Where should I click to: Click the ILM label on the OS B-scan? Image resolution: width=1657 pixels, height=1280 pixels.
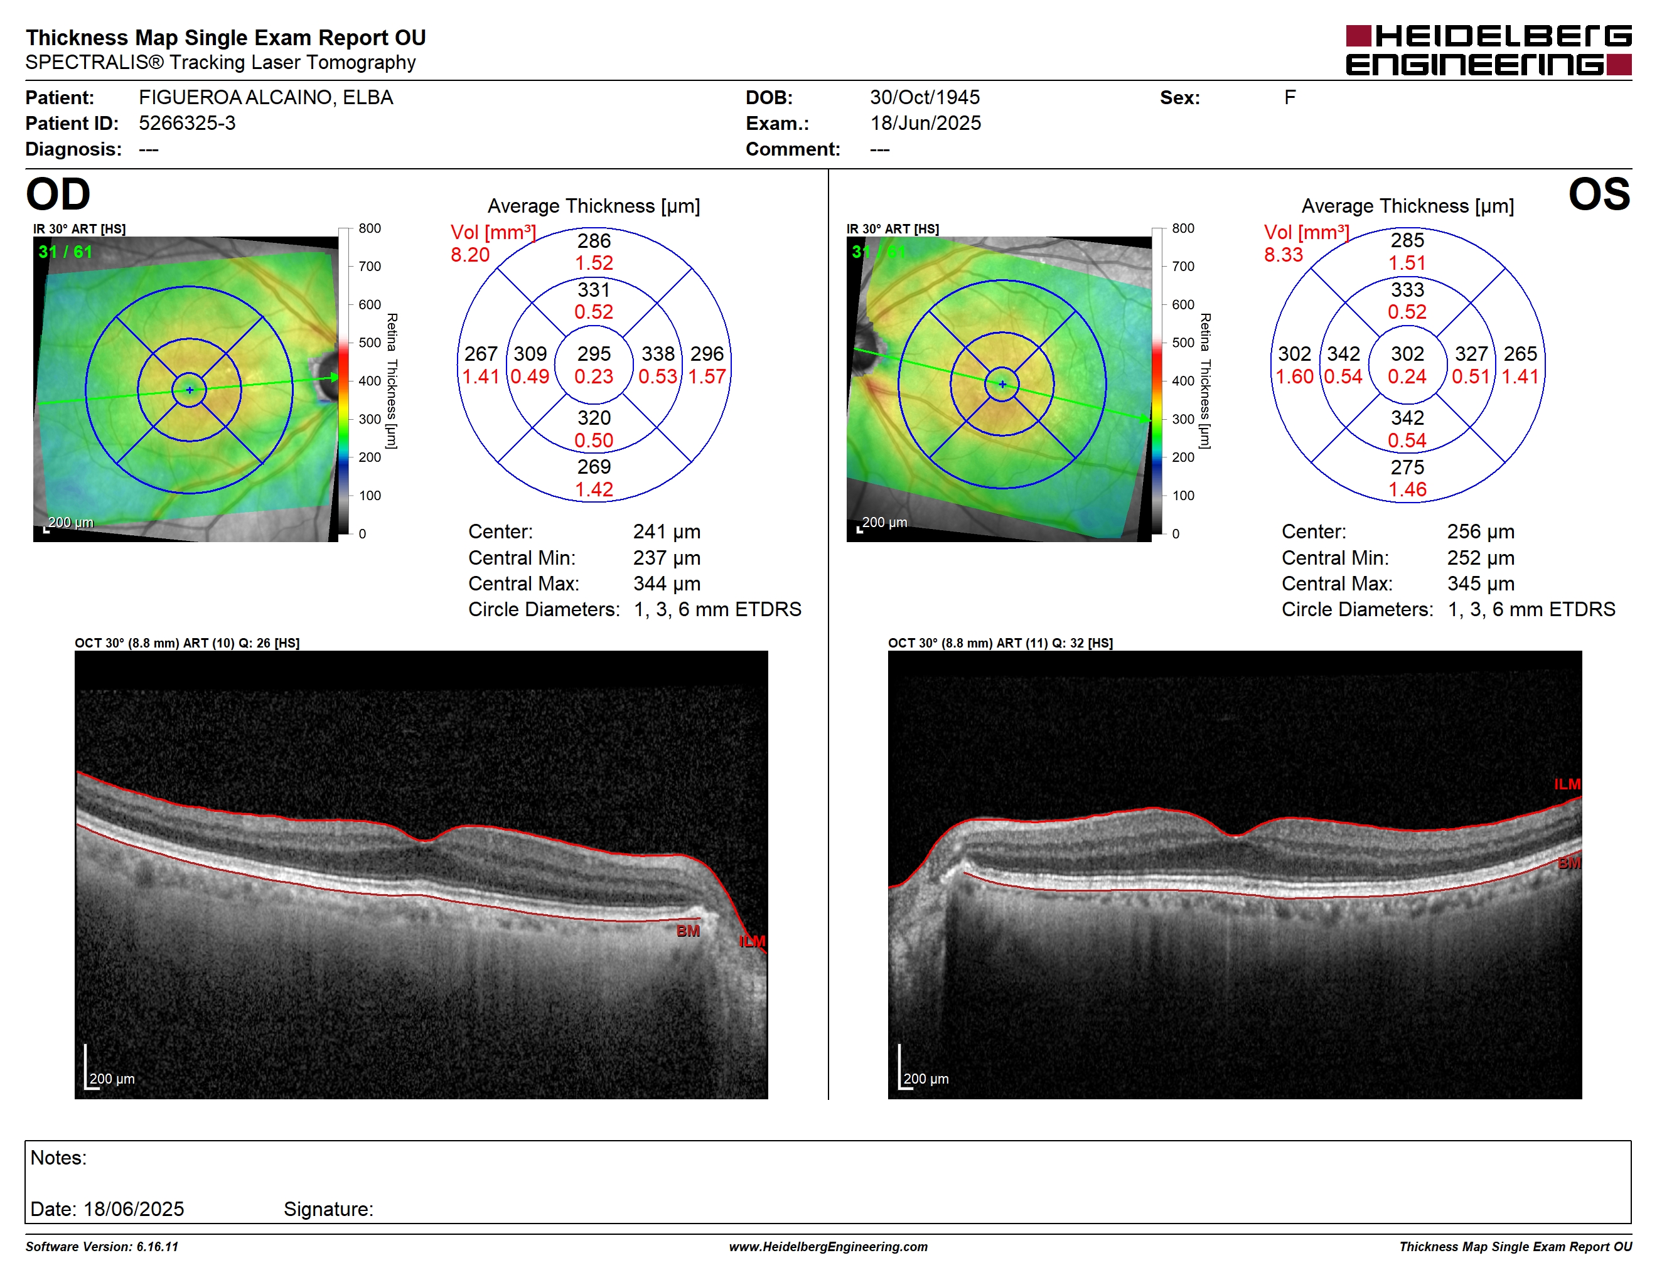pyautogui.click(x=1567, y=785)
